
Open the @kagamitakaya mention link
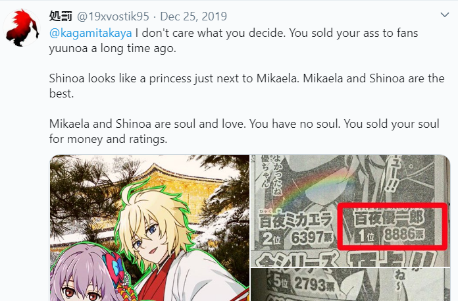coord(91,34)
